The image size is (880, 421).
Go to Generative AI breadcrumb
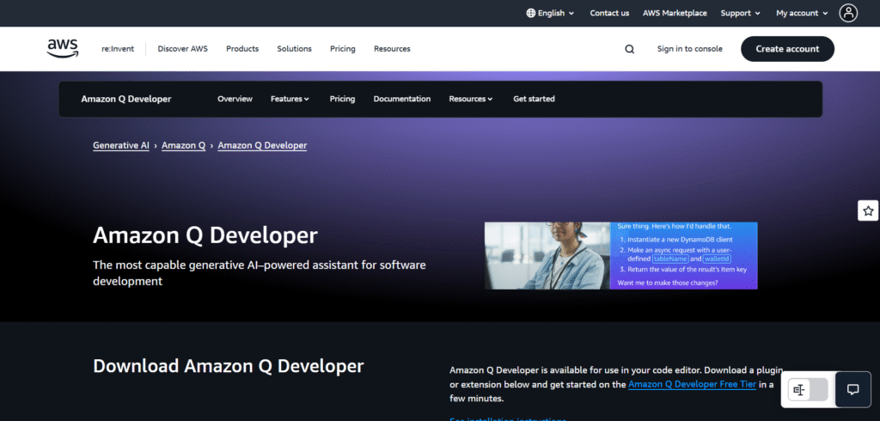121,145
